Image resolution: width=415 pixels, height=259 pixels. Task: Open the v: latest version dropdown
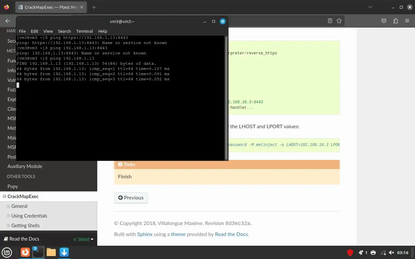[x=83, y=239]
